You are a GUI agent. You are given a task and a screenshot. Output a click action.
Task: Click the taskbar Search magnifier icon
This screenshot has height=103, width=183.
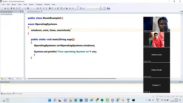(x=55, y=100)
